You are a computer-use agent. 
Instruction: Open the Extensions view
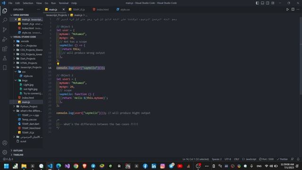coord(5,49)
